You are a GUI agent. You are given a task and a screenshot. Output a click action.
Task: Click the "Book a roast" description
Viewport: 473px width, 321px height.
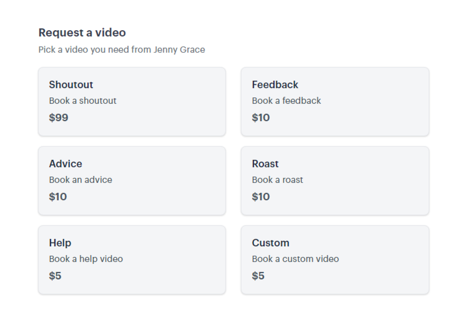click(x=277, y=180)
